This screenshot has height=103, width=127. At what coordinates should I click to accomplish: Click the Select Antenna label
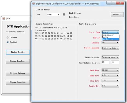(91, 48)
